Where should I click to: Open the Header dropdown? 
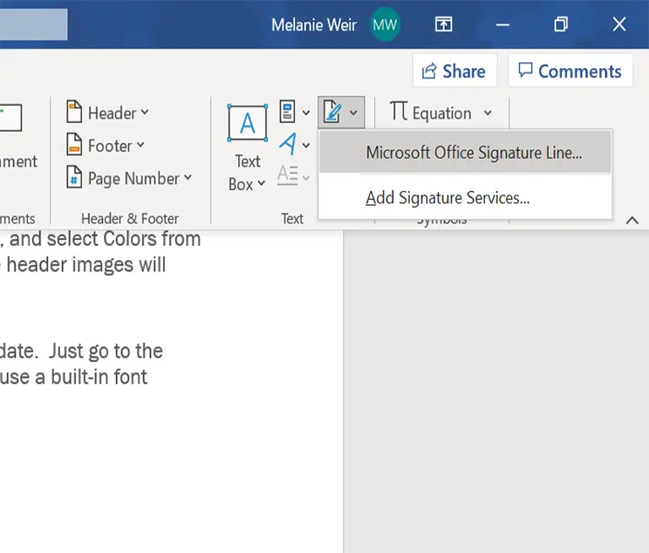tap(145, 112)
